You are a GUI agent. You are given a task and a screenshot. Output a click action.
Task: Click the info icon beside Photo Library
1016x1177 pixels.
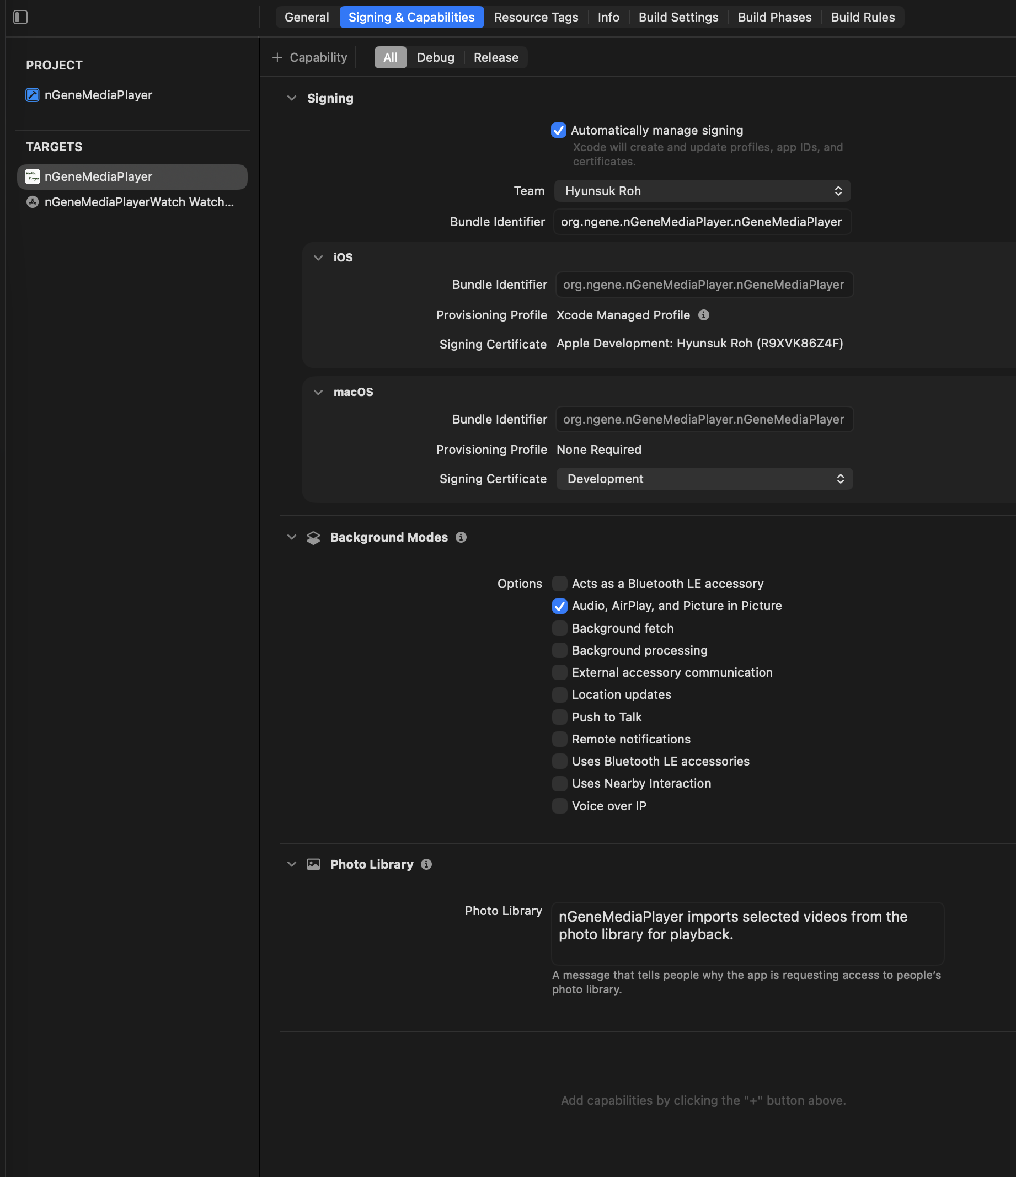[426, 865]
